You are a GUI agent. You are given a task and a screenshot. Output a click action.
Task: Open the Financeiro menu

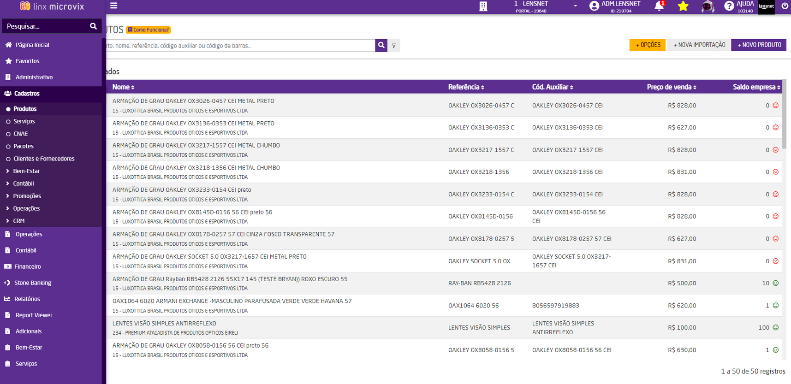(28, 266)
